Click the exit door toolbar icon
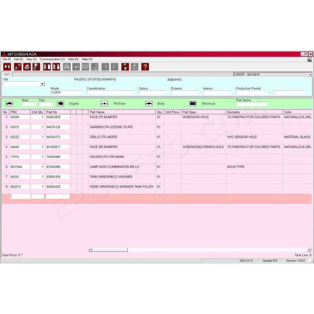Image resolution: width=314 pixels, height=314 pixels. pyautogui.click(x=7, y=67)
